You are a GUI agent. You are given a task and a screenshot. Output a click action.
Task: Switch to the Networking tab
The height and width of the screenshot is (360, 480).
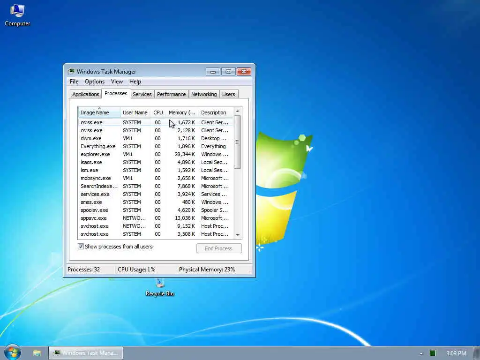point(204,94)
